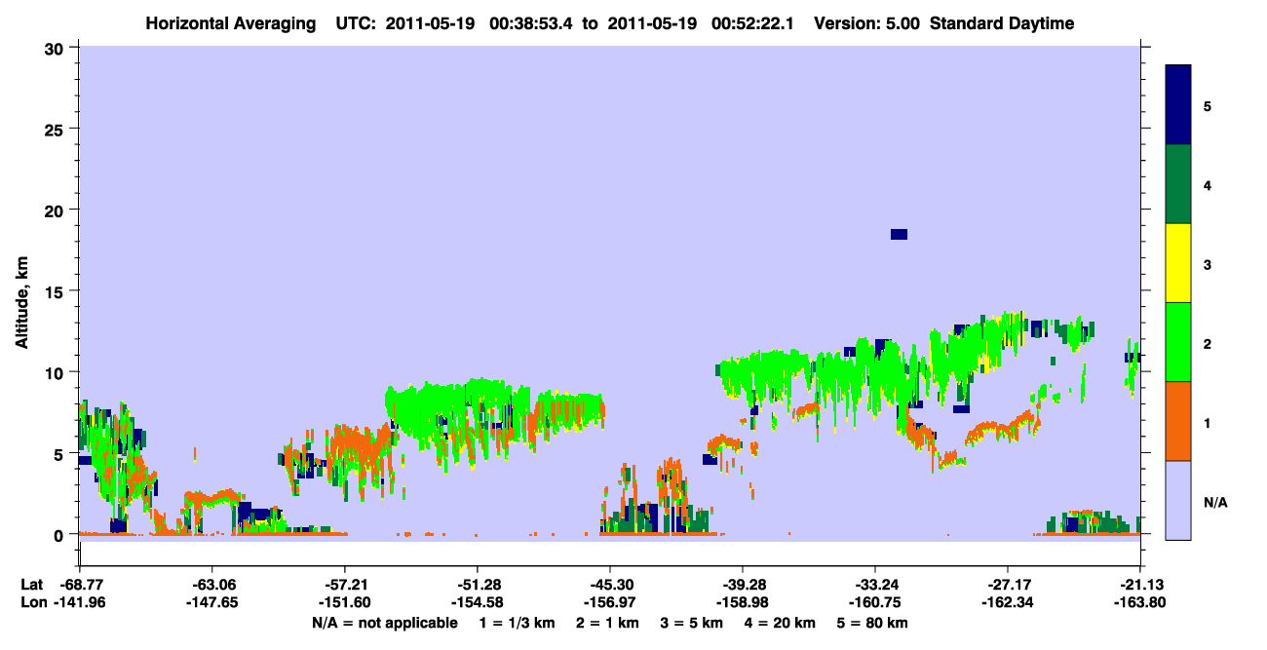
Task: Click the colorbar label '5'
Action: pyautogui.click(x=1208, y=105)
